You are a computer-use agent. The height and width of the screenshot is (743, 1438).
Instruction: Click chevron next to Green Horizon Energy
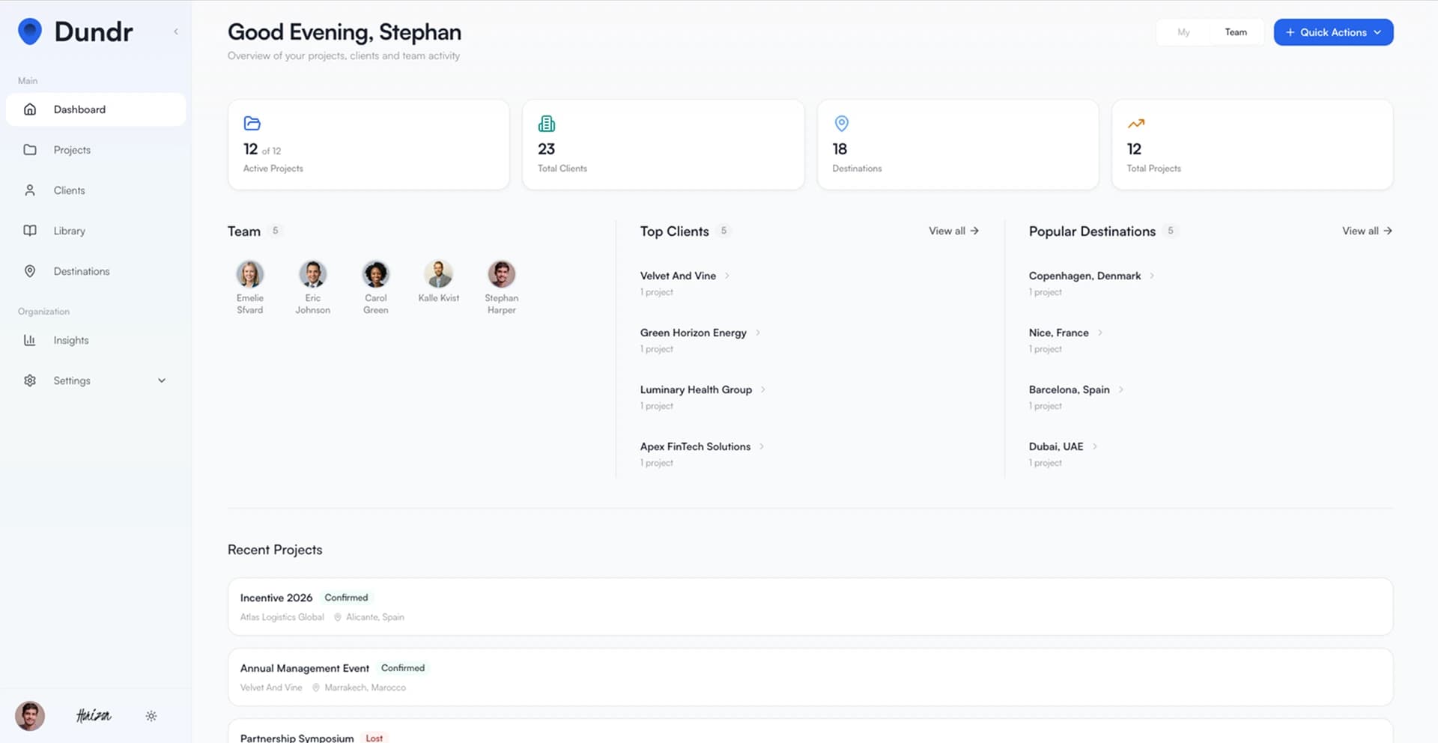click(x=758, y=333)
